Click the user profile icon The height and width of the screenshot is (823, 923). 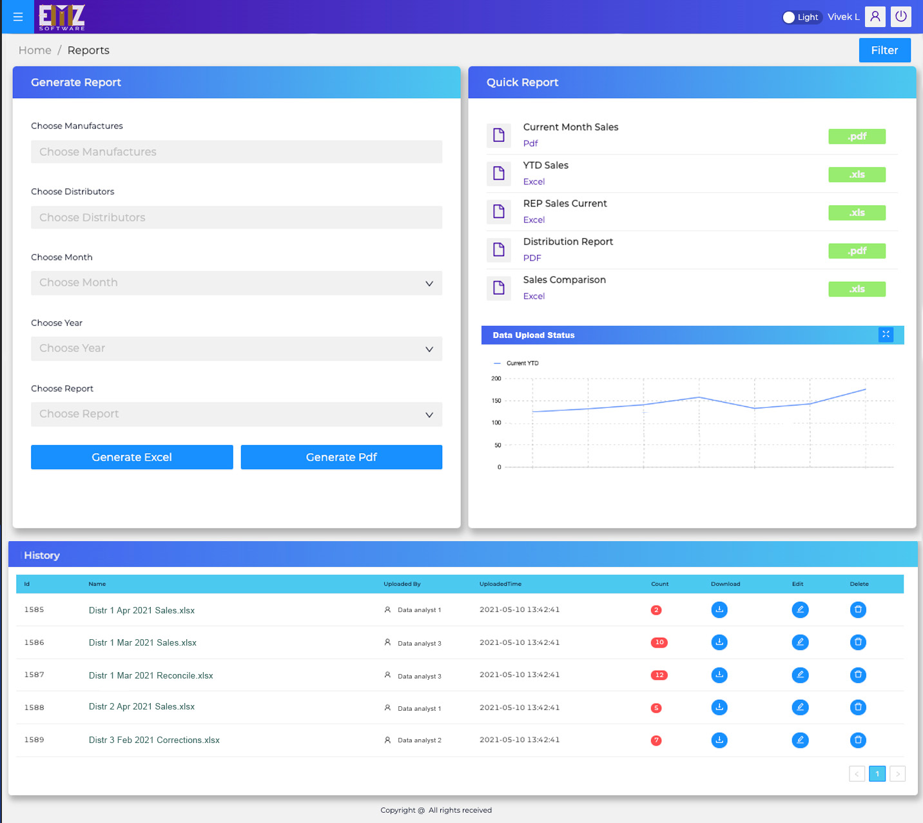(x=875, y=17)
